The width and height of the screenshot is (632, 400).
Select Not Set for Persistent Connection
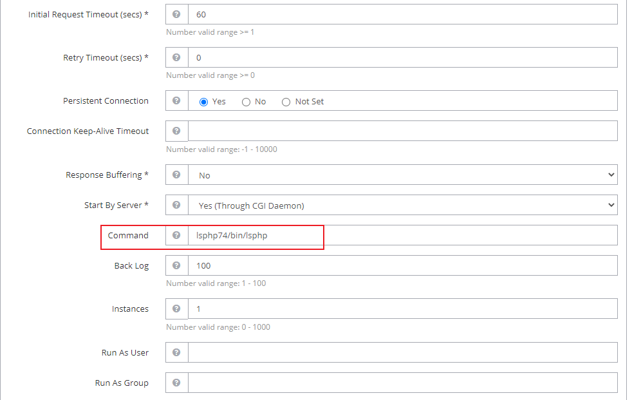pos(286,102)
